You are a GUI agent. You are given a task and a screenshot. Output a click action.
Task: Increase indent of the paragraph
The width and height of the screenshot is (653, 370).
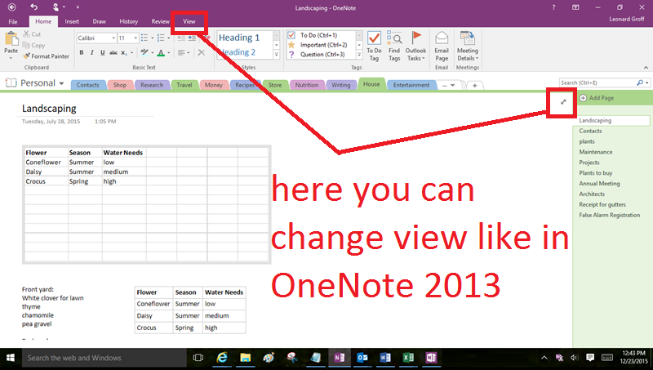(x=192, y=38)
